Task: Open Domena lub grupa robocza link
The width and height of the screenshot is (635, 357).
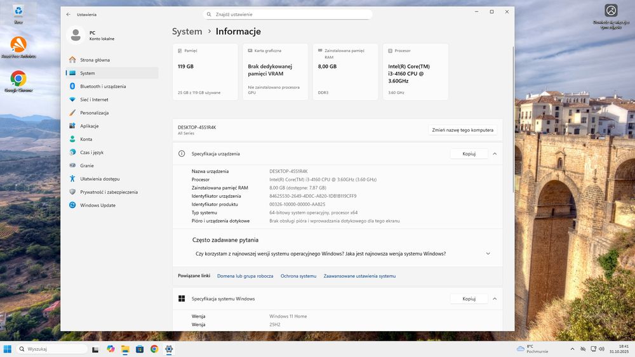Action: point(245,276)
